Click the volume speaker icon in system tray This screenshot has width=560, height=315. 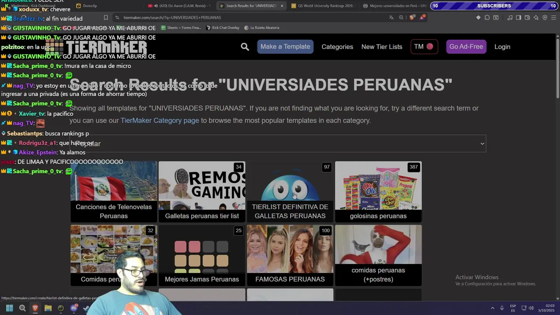pyautogui.click(x=531, y=308)
